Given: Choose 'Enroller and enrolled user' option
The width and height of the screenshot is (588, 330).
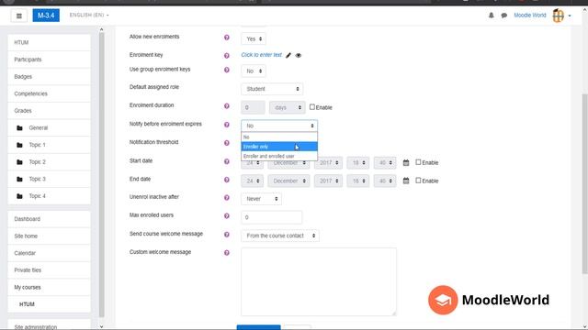Looking at the screenshot, I should tap(279, 156).
